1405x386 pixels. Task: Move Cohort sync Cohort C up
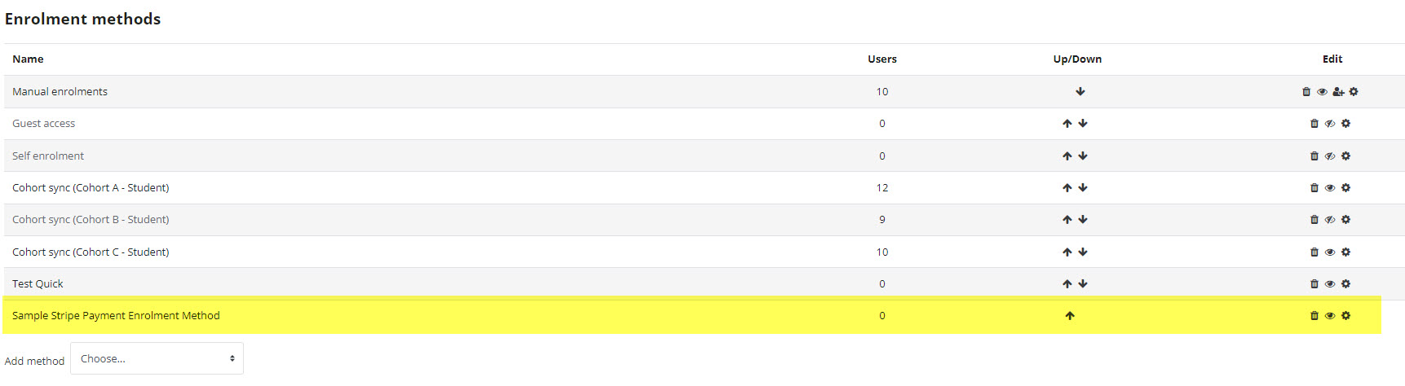1067,252
